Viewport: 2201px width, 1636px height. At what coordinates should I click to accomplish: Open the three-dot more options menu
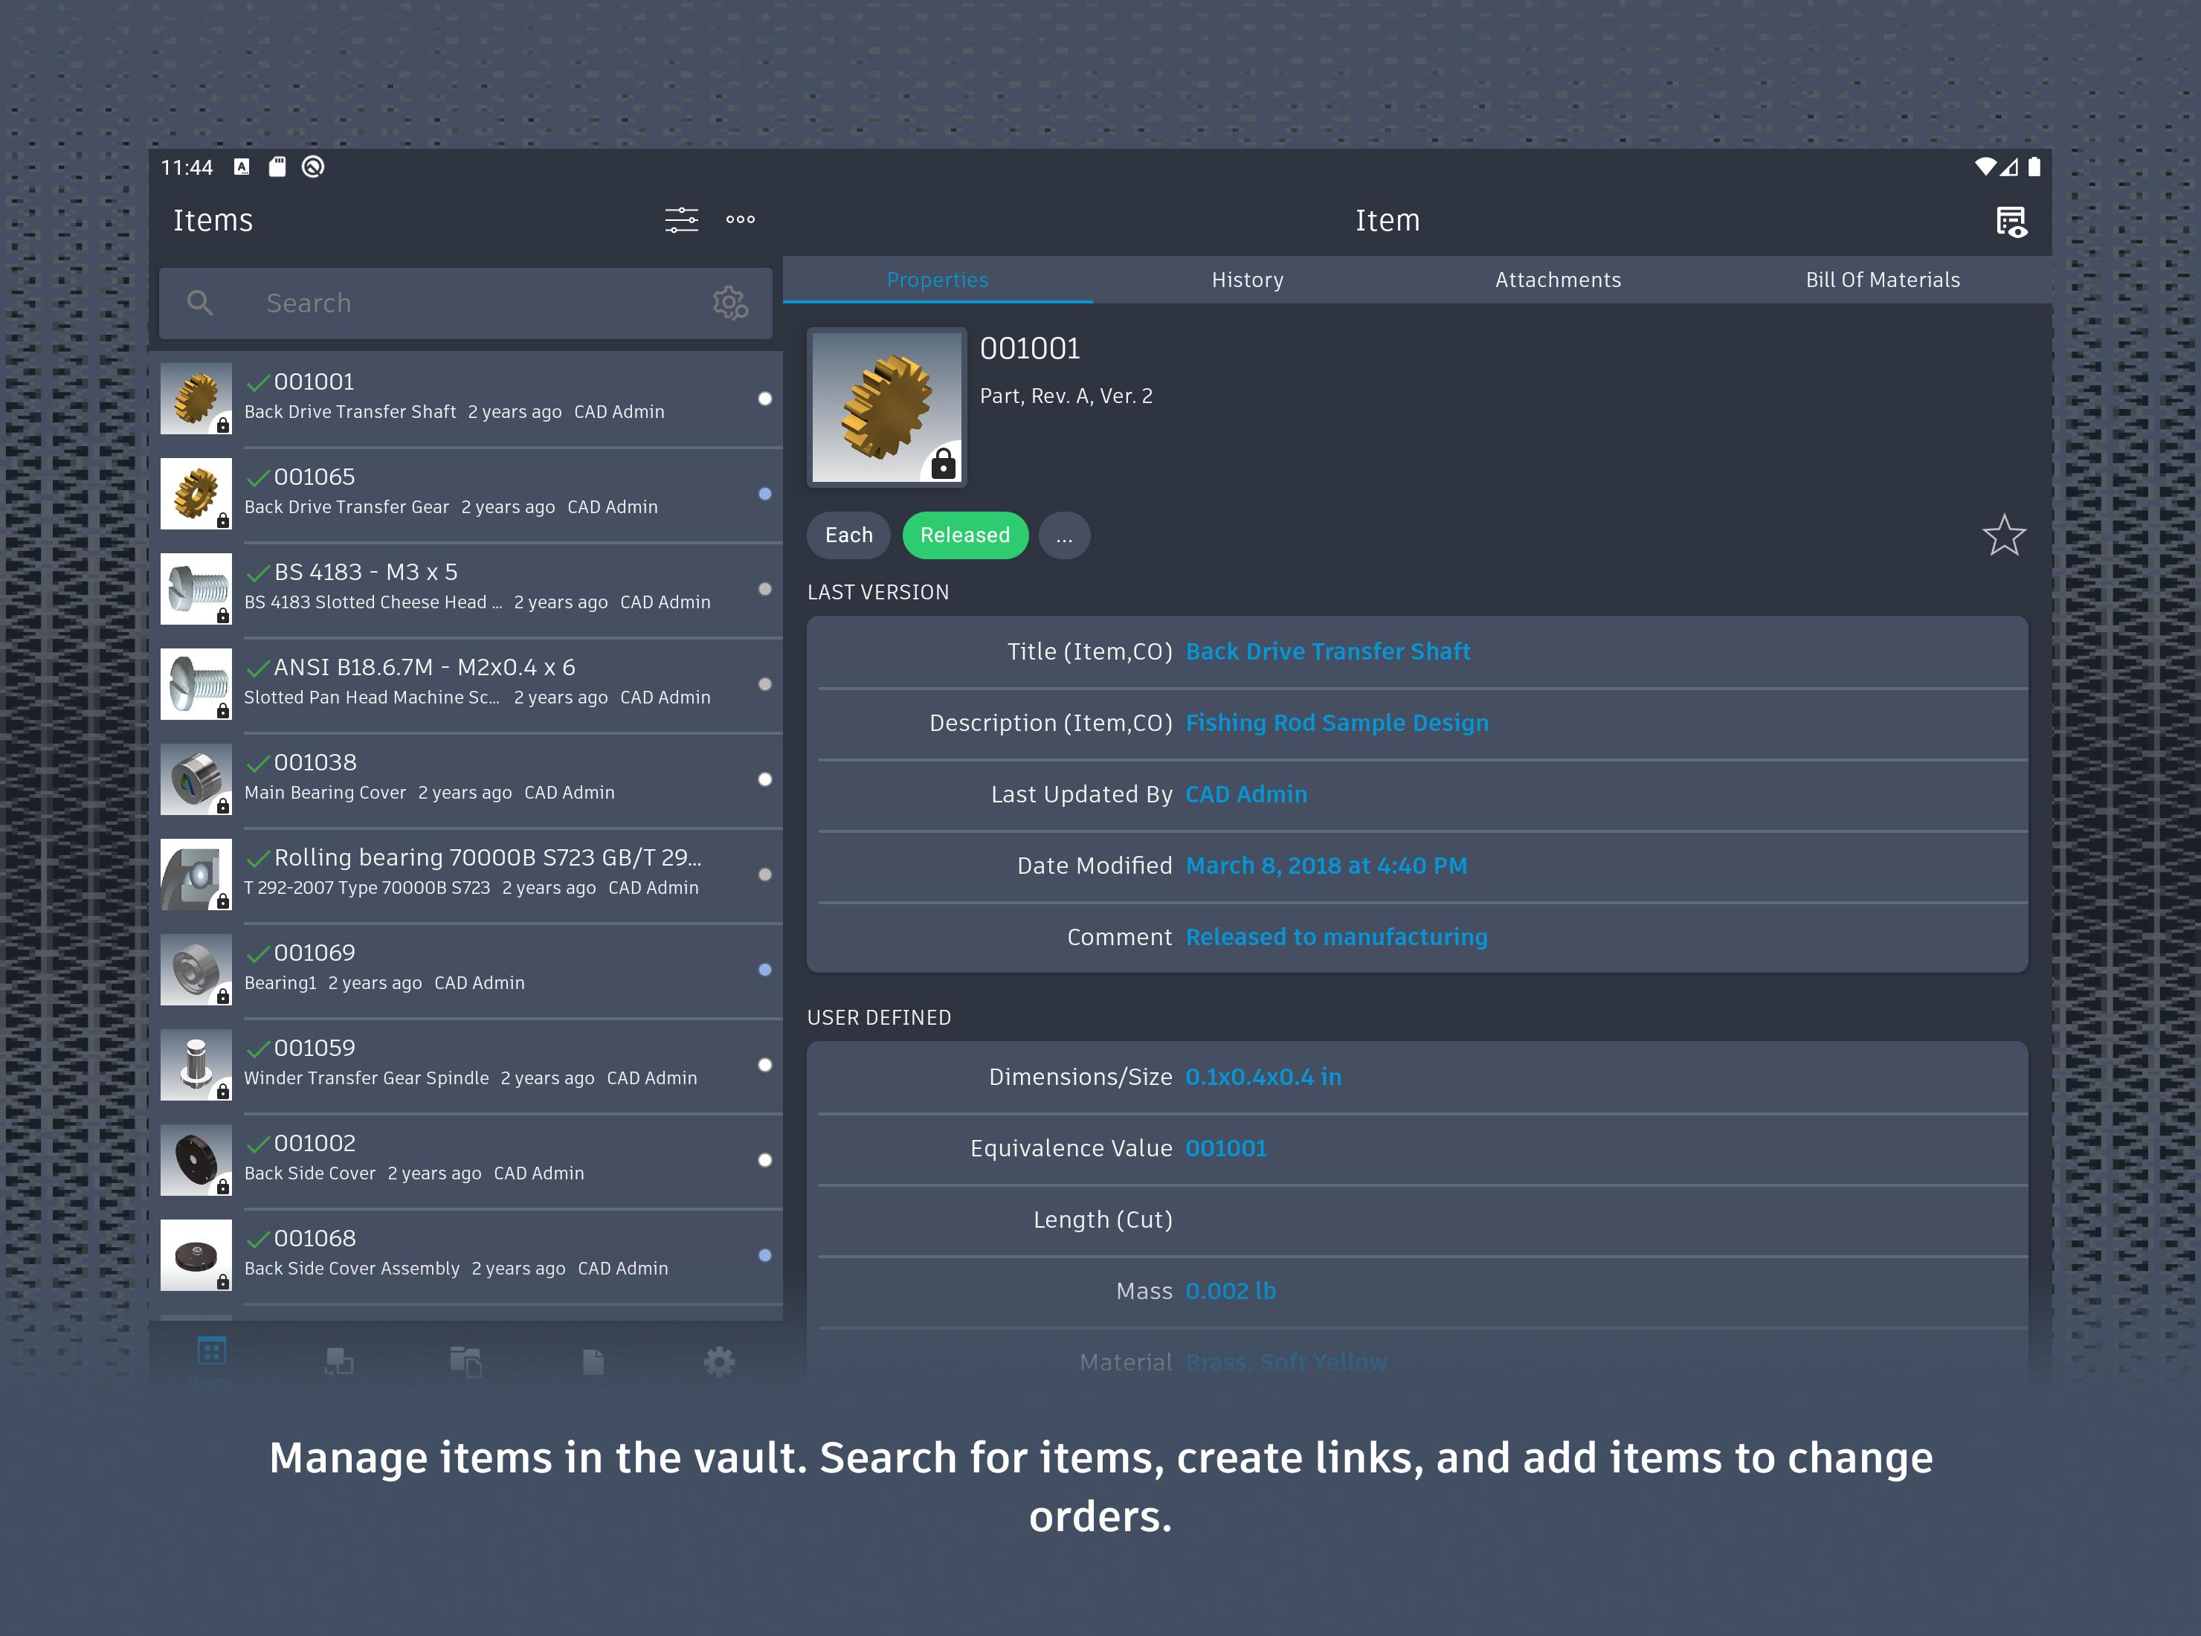(741, 220)
